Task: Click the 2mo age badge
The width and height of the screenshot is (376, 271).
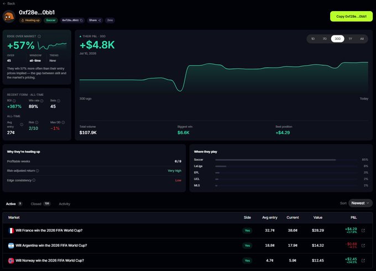Action: click(x=110, y=20)
